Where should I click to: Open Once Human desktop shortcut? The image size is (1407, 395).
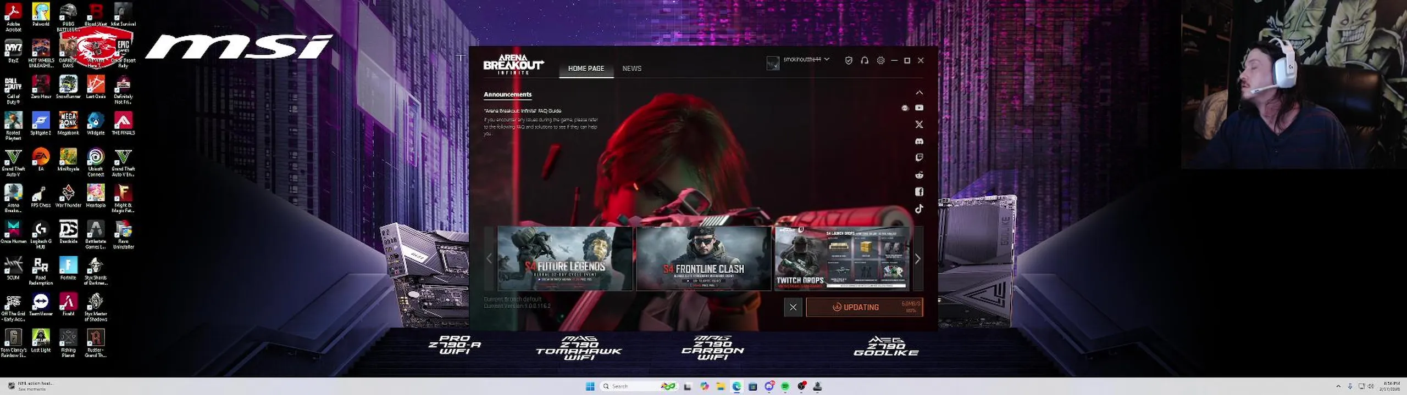coord(13,232)
